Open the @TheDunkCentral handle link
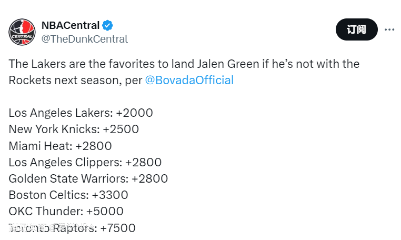The image size is (401, 240). click(84, 39)
